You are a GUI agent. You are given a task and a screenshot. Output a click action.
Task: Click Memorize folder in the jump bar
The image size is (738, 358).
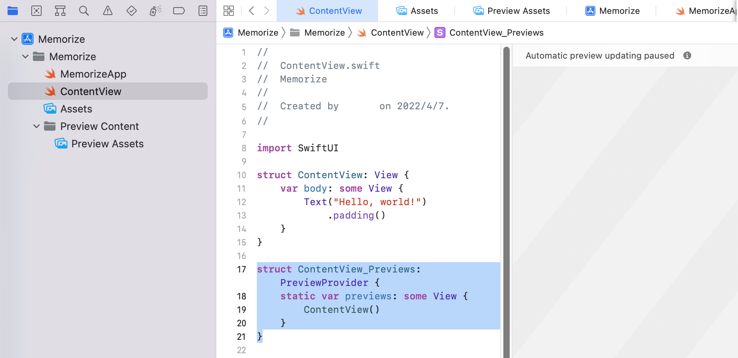point(317,32)
